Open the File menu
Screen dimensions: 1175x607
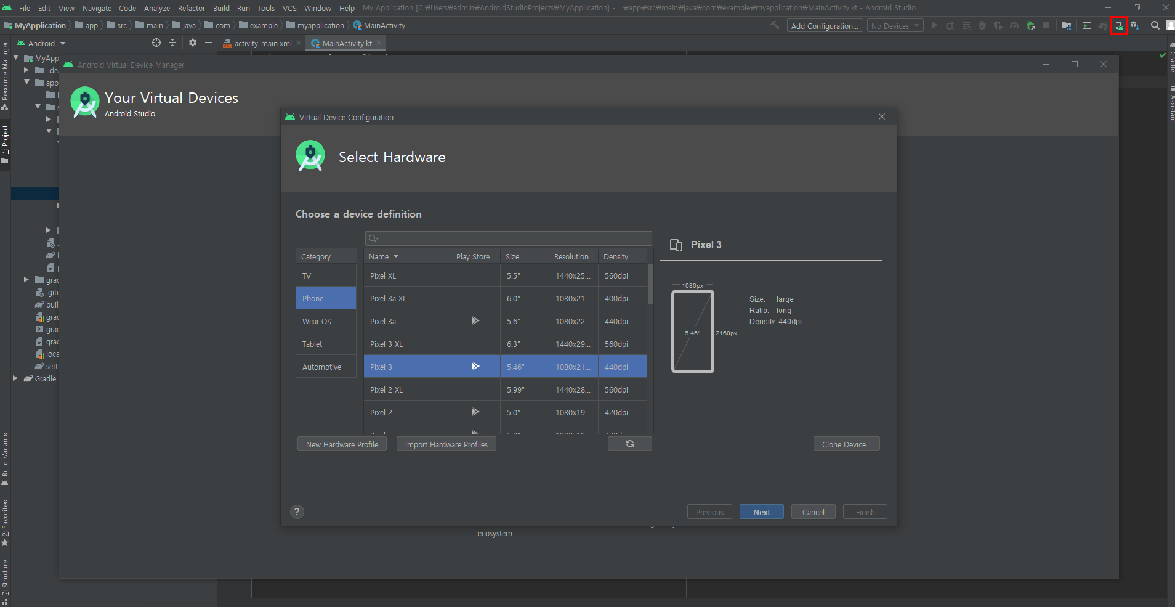coord(25,8)
